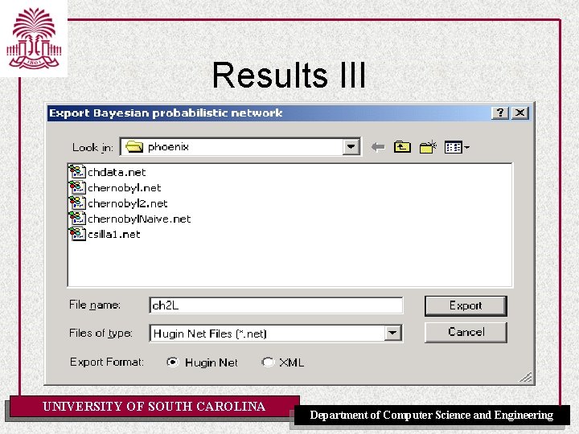Expand the Files of type dropdown arrow
Image resolution: width=579 pixels, height=434 pixels.
pyautogui.click(x=392, y=334)
